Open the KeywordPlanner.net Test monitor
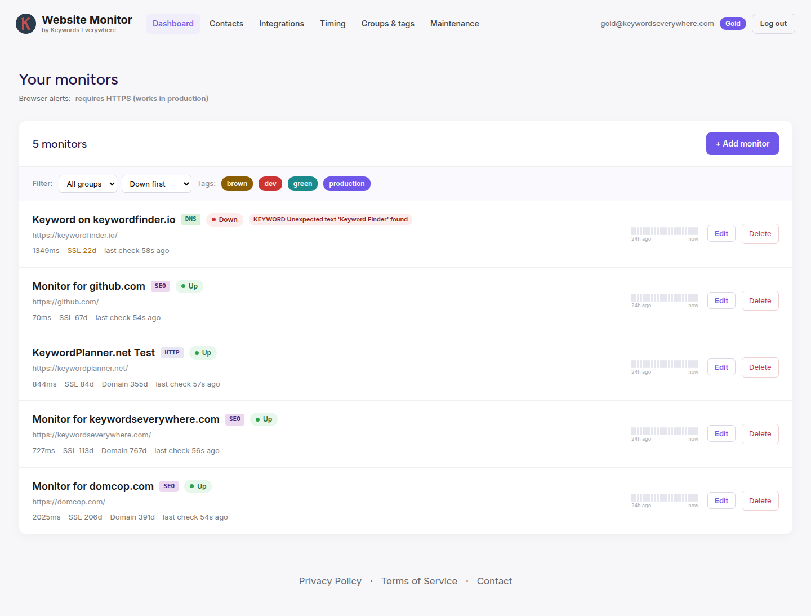The image size is (811, 616). (x=93, y=353)
